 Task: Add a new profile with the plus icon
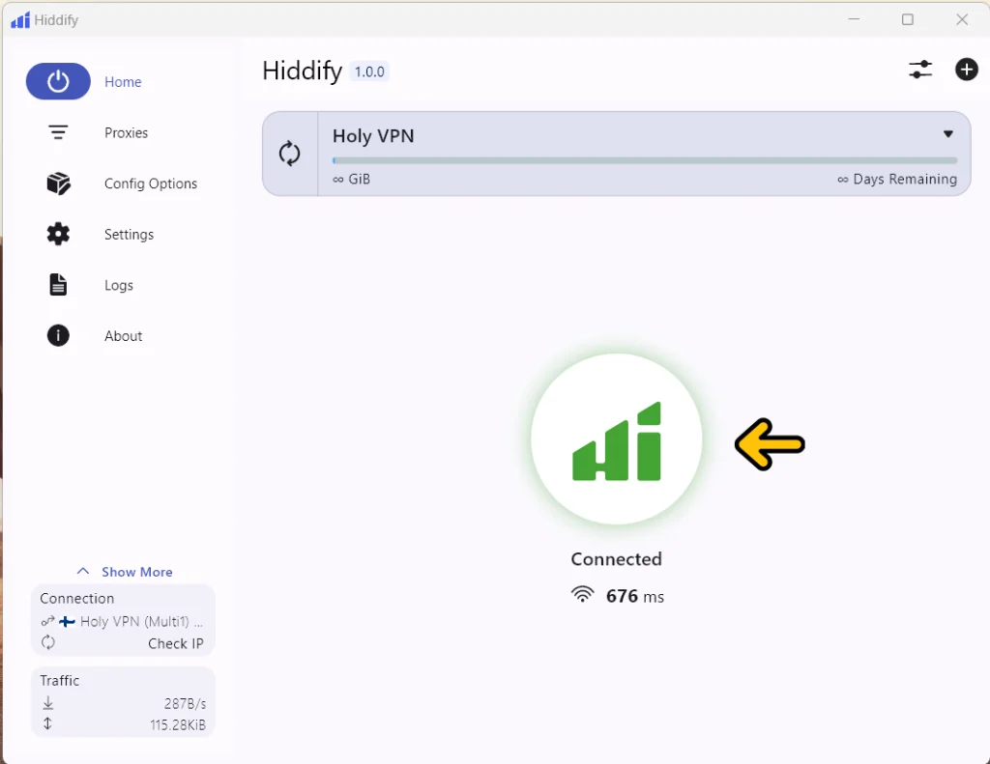pos(966,70)
